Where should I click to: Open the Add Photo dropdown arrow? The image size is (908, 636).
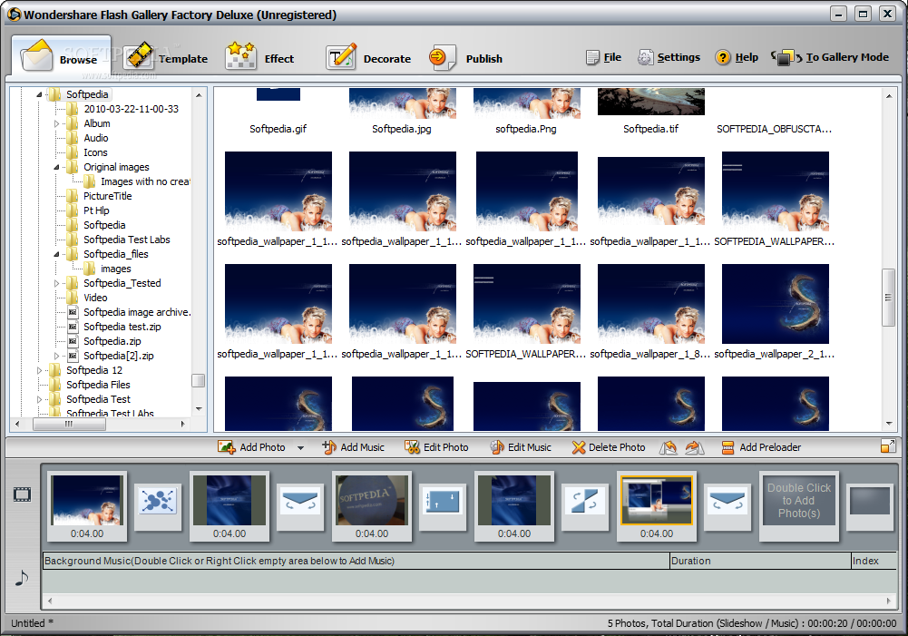300,448
